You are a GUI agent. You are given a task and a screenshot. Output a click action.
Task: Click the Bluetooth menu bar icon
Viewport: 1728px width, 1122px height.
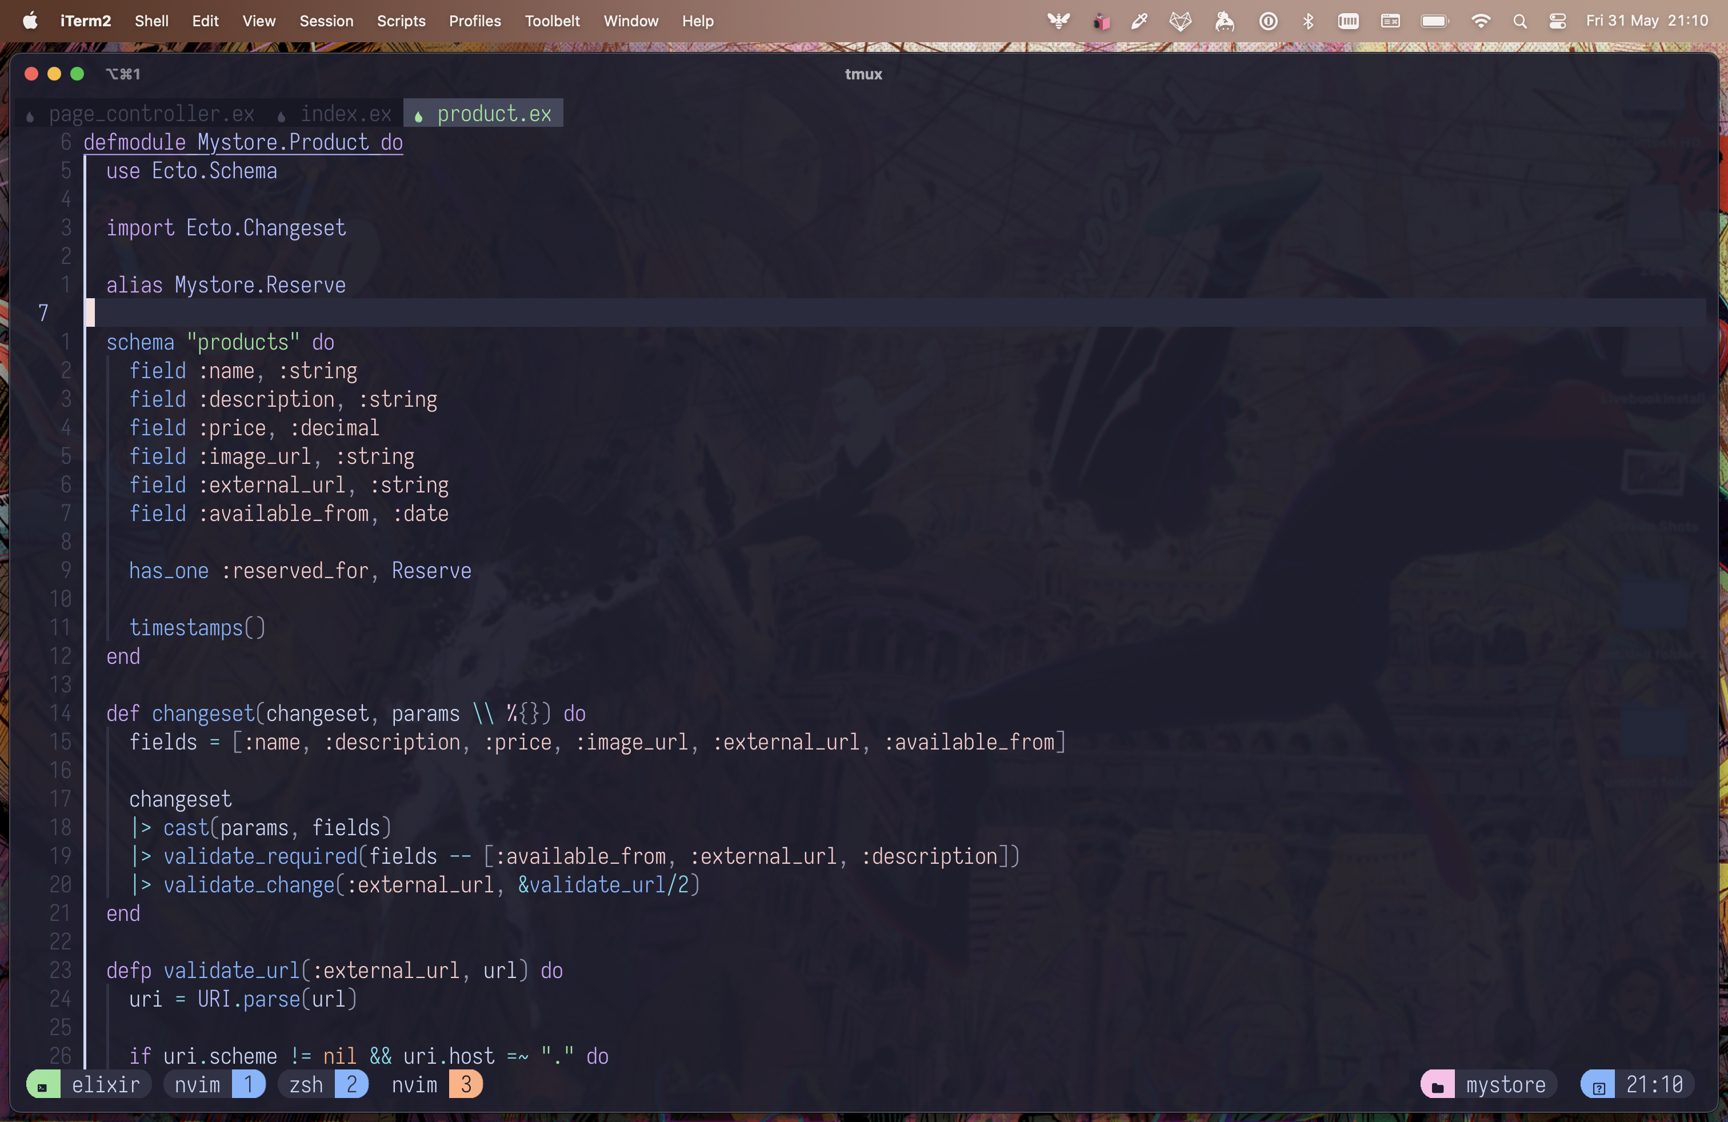[1309, 21]
